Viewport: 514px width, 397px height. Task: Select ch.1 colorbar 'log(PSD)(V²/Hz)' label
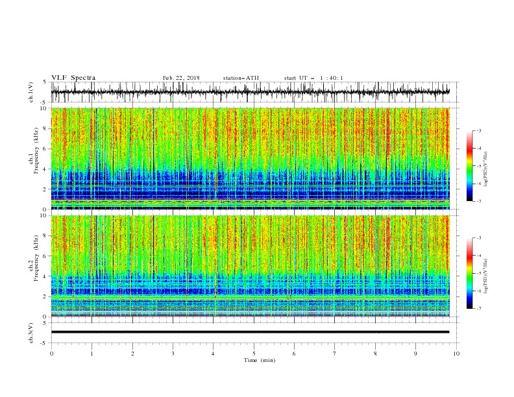coord(486,169)
